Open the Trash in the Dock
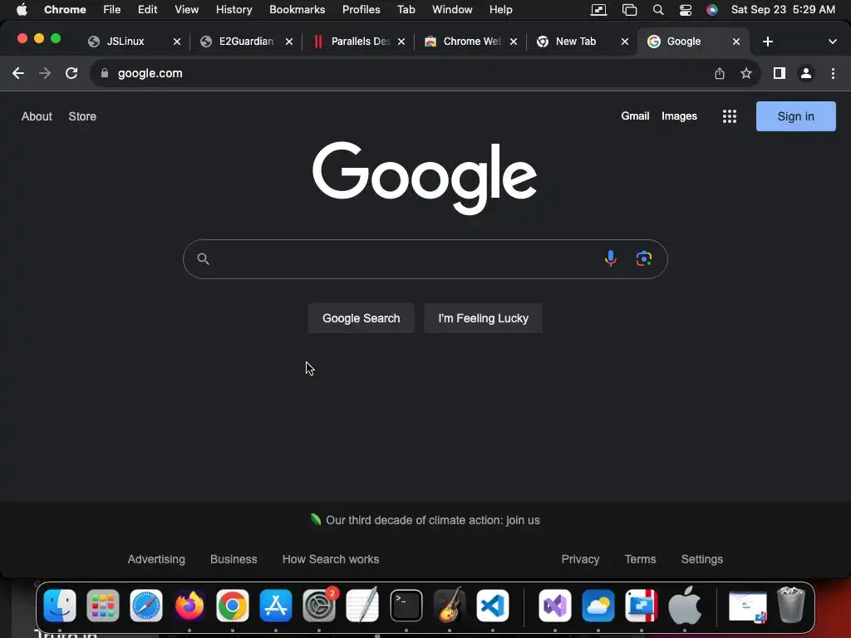The height and width of the screenshot is (638, 851). [x=791, y=605]
